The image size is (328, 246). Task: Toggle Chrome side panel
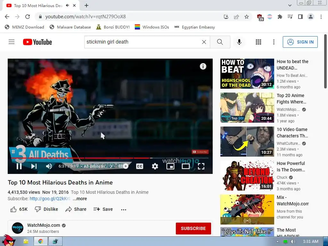click(x=300, y=17)
